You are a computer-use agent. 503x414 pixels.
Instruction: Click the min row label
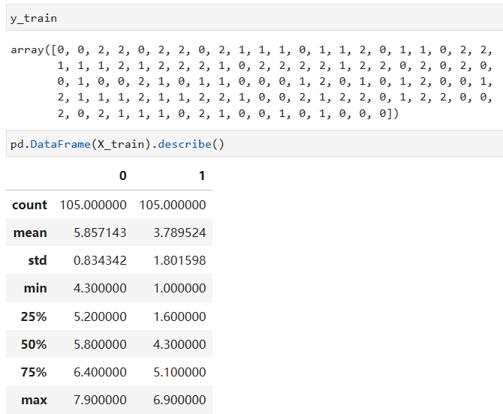(35, 288)
